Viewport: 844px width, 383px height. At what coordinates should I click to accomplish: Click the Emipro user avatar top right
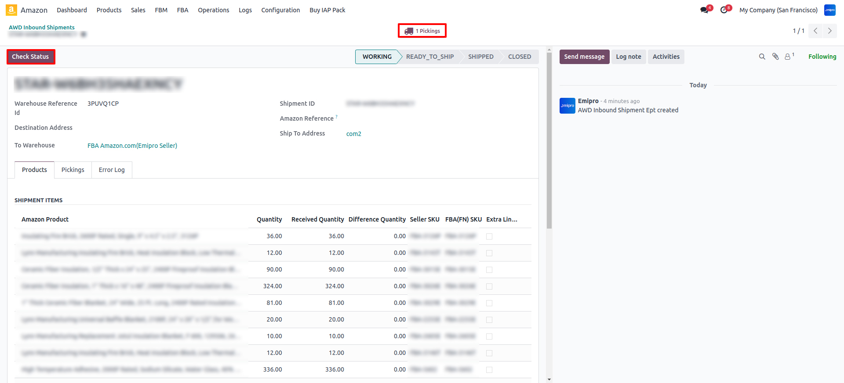829,10
